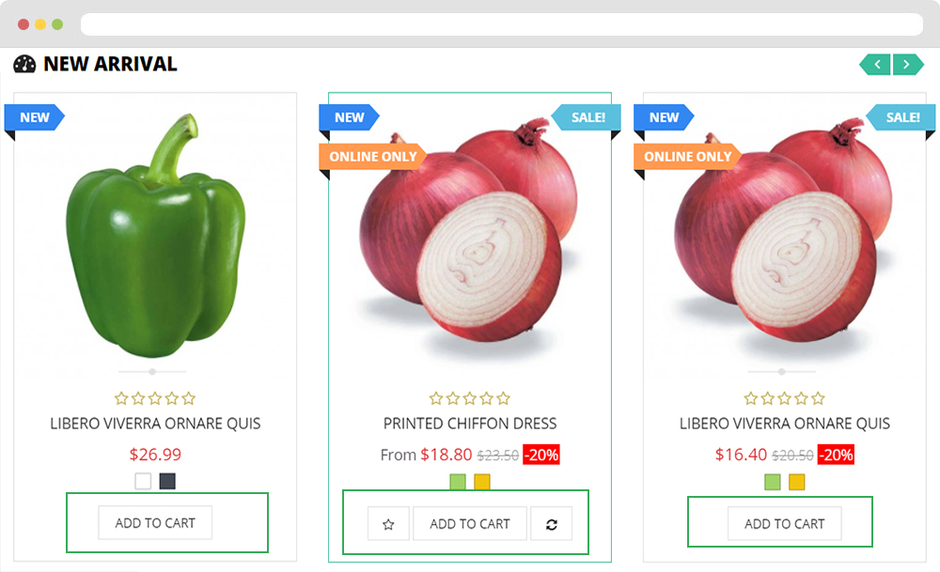Image resolution: width=940 pixels, height=572 pixels.
Task: Click the browser address bar
Action: [502, 24]
